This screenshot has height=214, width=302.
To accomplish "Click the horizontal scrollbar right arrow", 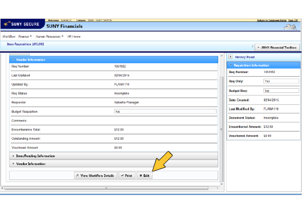I will pos(218,188).
